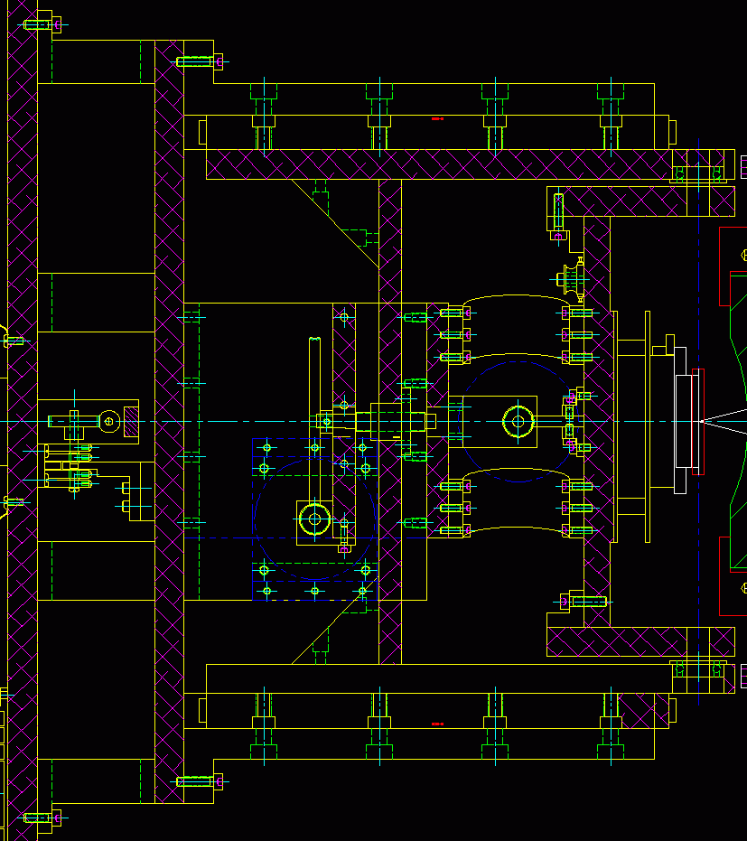
Task: Click the bolt at the bottom-left corner
Action: pos(41,818)
